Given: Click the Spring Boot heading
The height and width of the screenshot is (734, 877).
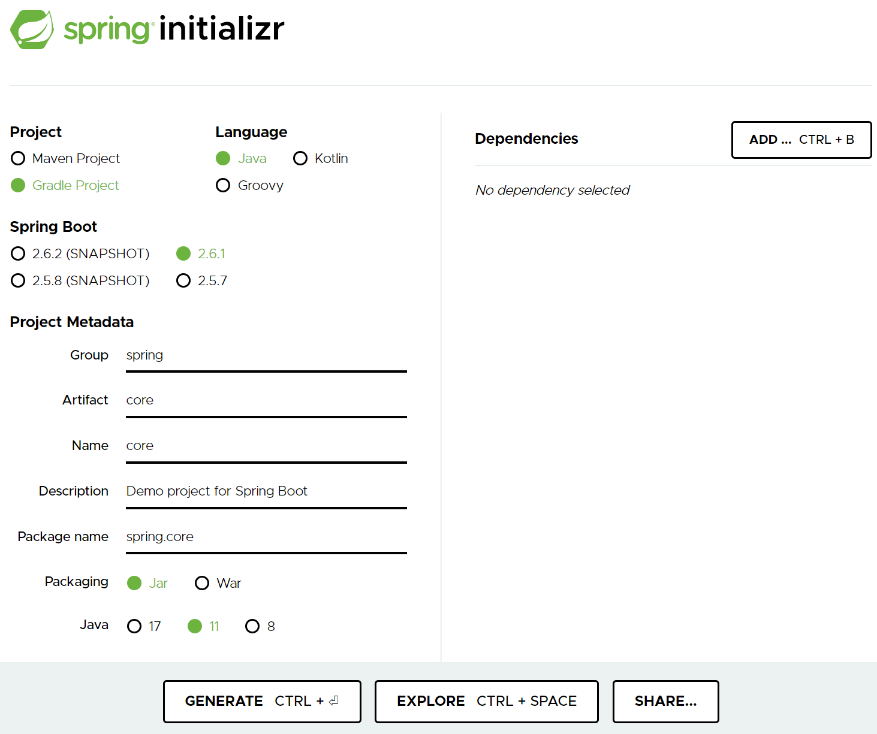Looking at the screenshot, I should coord(53,227).
